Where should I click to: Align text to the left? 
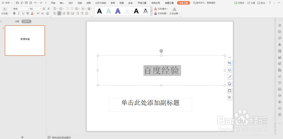coord(55,13)
